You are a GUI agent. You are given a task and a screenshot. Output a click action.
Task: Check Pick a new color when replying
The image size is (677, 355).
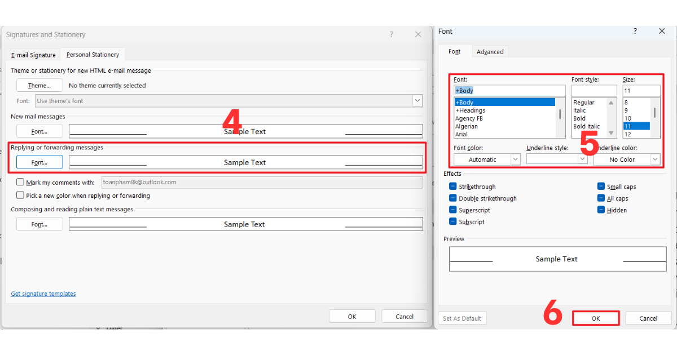(20, 196)
